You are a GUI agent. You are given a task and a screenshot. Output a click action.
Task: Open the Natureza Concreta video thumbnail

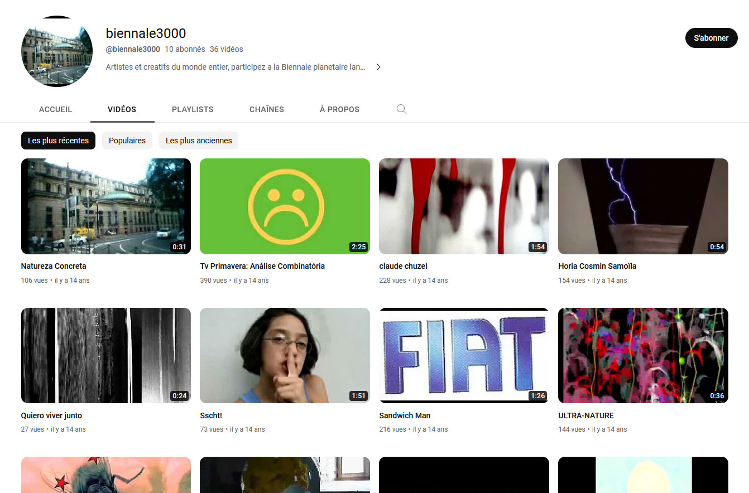pyautogui.click(x=106, y=206)
